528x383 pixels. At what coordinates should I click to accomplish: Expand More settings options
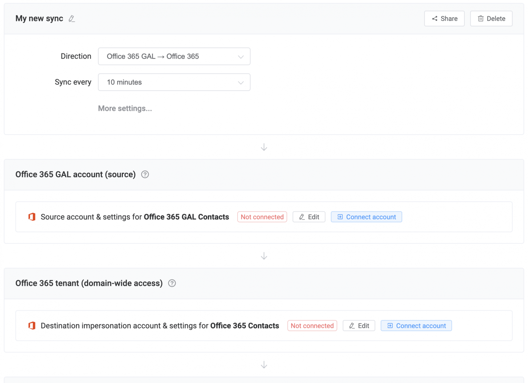pos(125,108)
